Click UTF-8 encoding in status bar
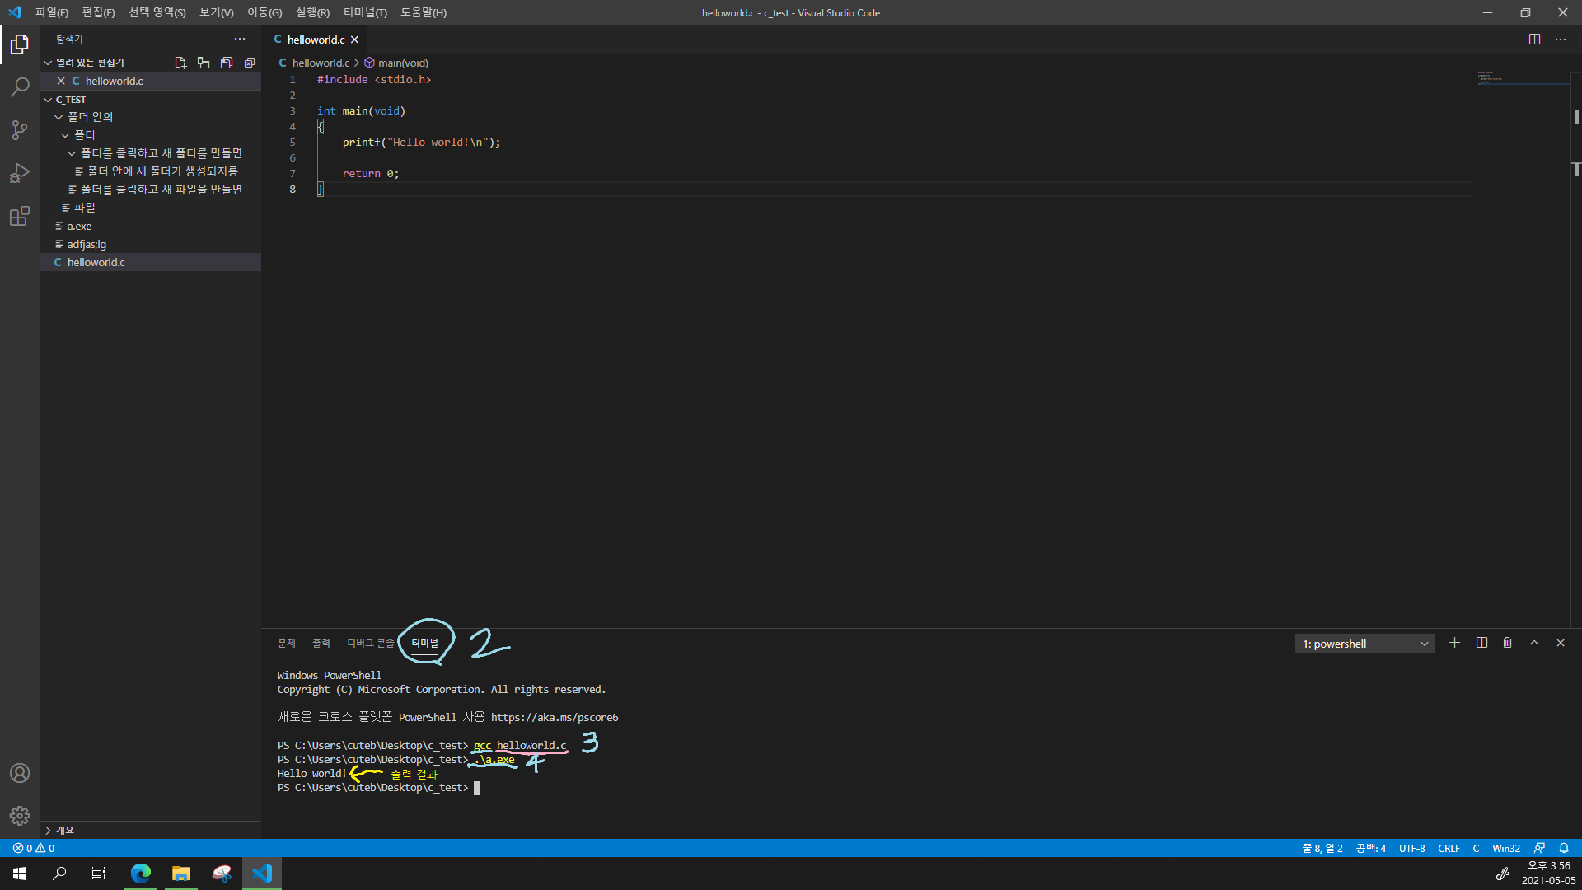Screen dimensions: 1582x890 (1411, 848)
